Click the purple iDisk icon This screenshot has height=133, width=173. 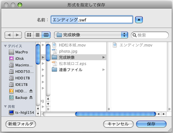pyautogui.click(x=11, y=58)
